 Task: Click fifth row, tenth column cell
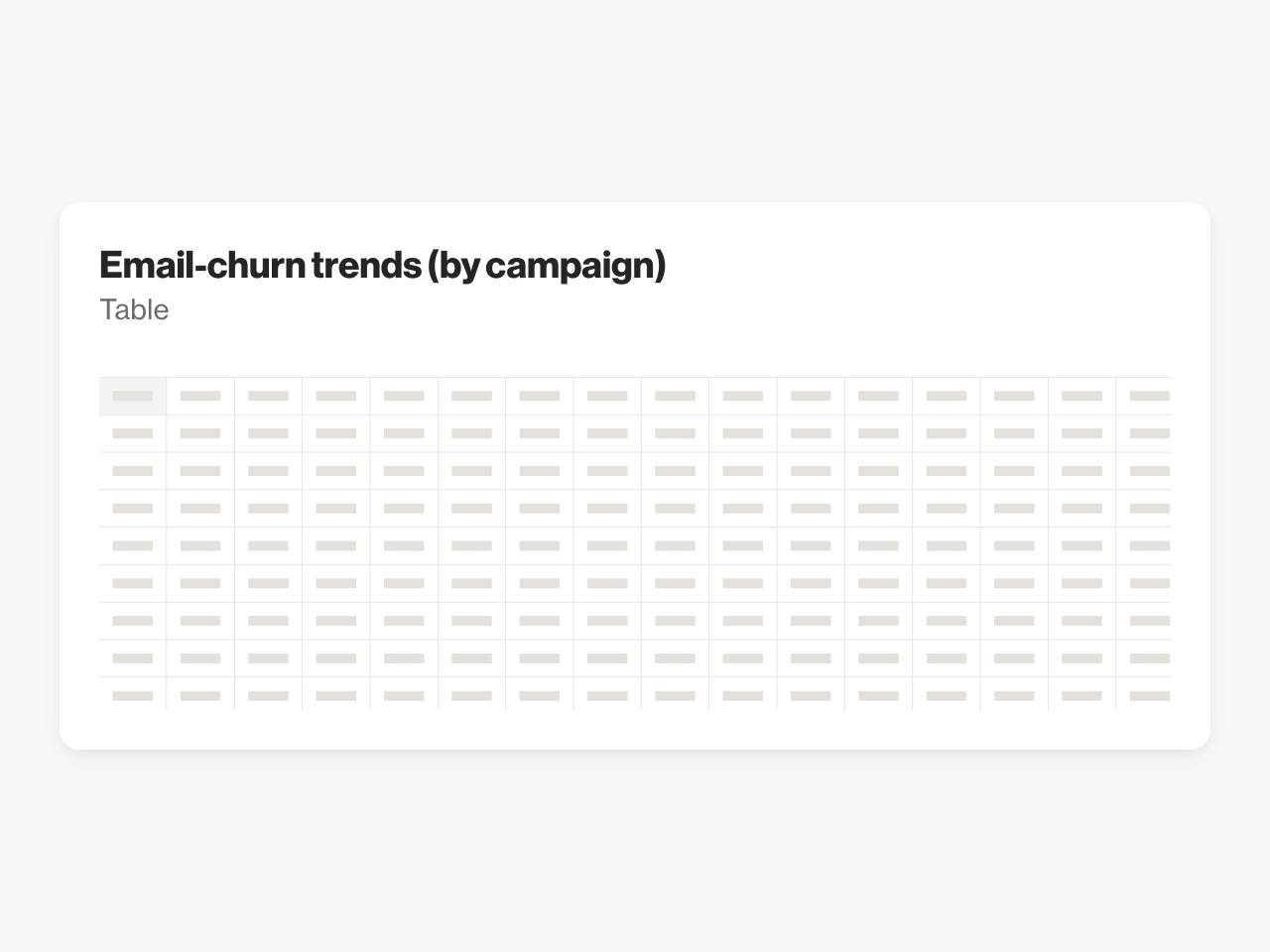click(743, 546)
